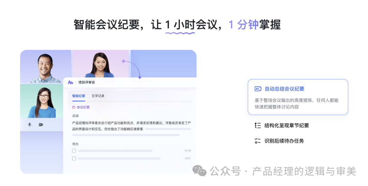Click the meeting app logo beside 项目评审会
This screenshot has height=186, width=368.
(71, 82)
